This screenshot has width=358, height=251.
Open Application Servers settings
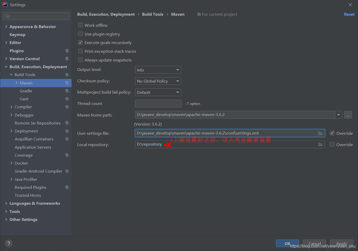tap(33, 147)
